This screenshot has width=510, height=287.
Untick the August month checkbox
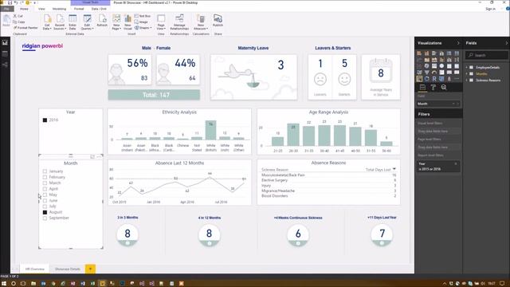[x=45, y=212]
